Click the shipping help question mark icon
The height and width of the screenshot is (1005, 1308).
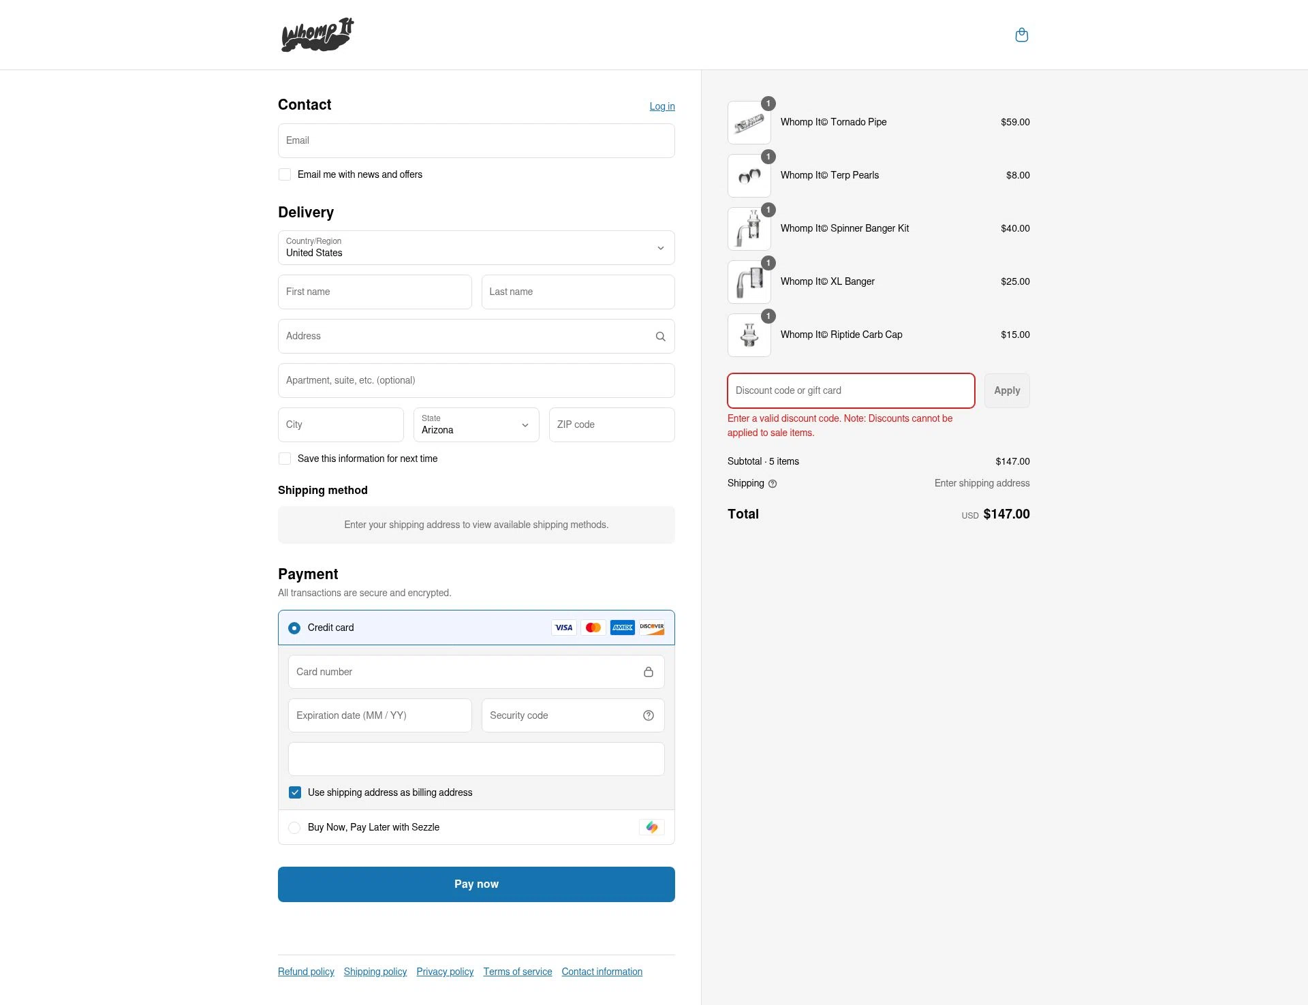(x=773, y=484)
